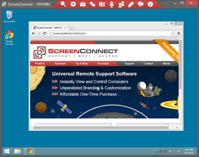
Task: Open the About menu item
Action: coord(166,63)
